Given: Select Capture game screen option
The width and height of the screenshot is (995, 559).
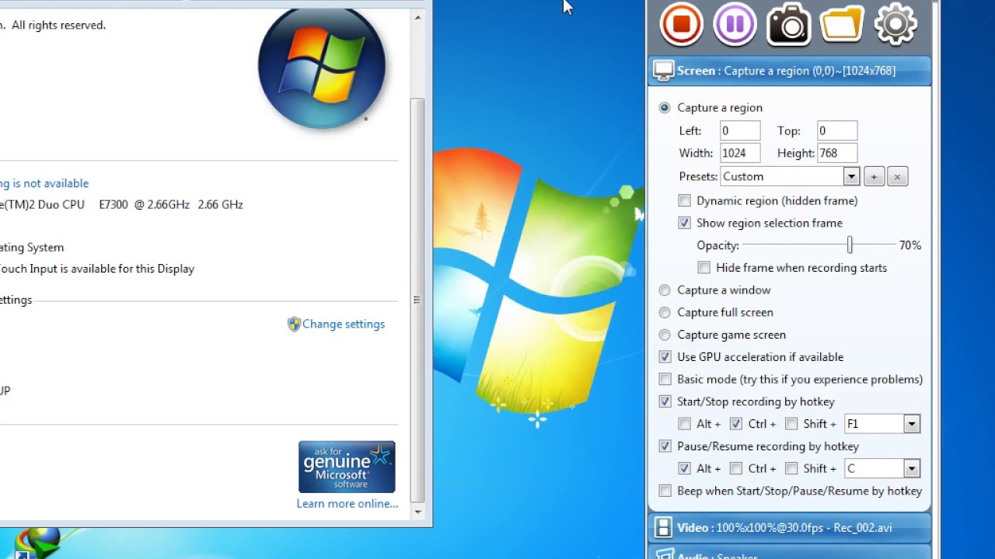Looking at the screenshot, I should click(665, 335).
